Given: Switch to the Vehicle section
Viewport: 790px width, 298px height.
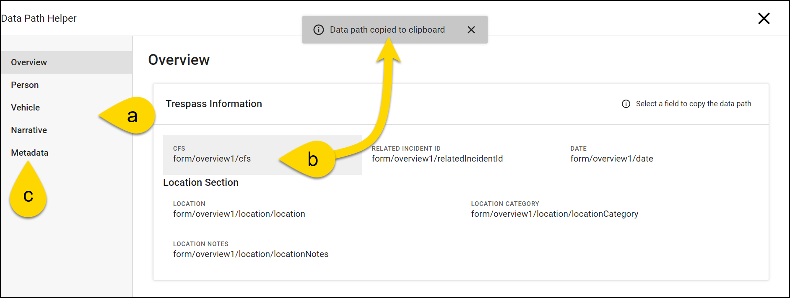Looking at the screenshot, I should pyautogui.click(x=25, y=107).
